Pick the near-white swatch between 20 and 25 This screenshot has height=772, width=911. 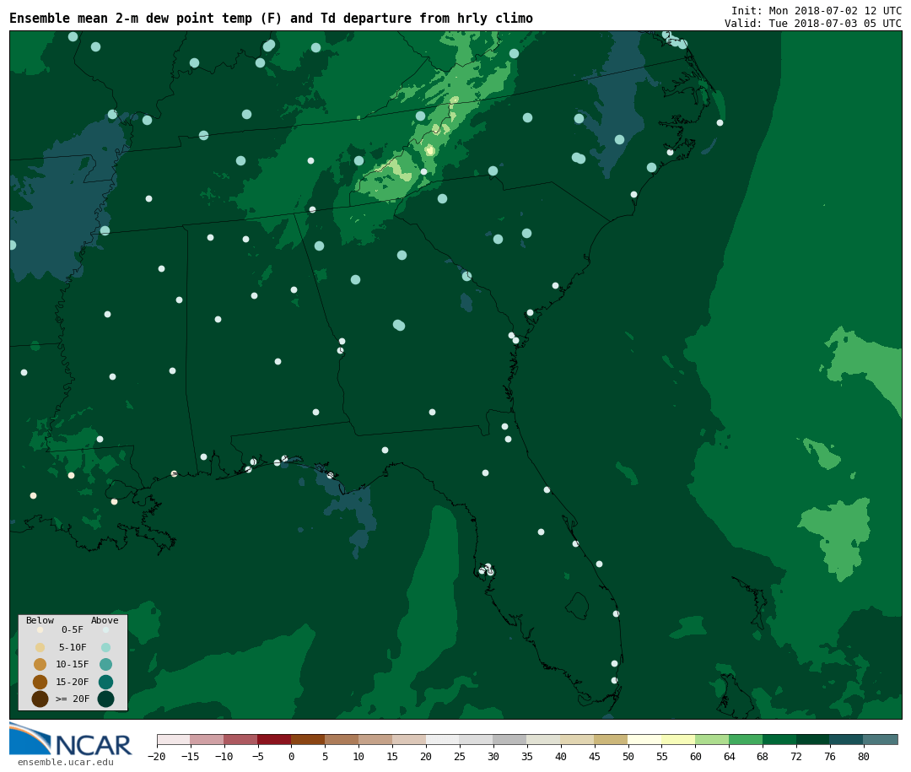[443, 739]
